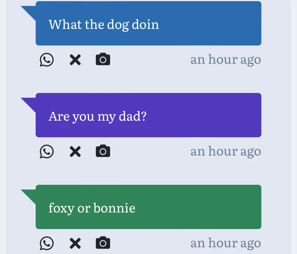
Task: Click X icon under 'Are you my dad?'
Action: click(x=75, y=152)
